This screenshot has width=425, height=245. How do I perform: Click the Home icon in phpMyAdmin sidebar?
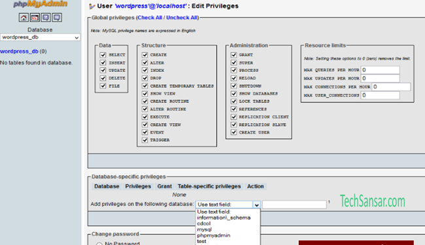click(24, 18)
